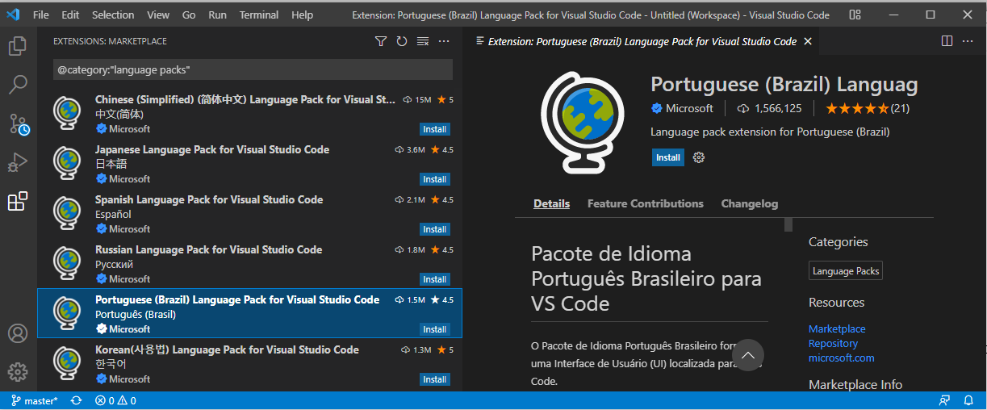Viewport: 987px width, 410px height.
Task: Click the filter extensions funnel icon
Action: [381, 41]
